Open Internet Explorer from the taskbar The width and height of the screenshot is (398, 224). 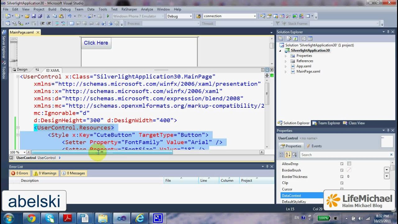pos(139,218)
